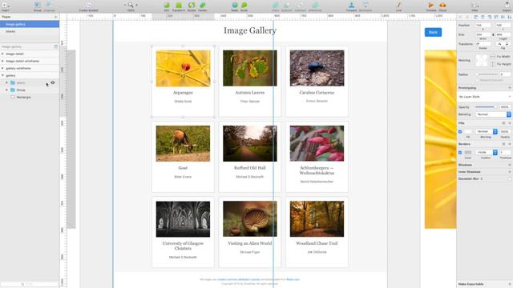This screenshot has height=288, width=513.
Task: Add a new Shadow with plus
Action: [510, 165]
